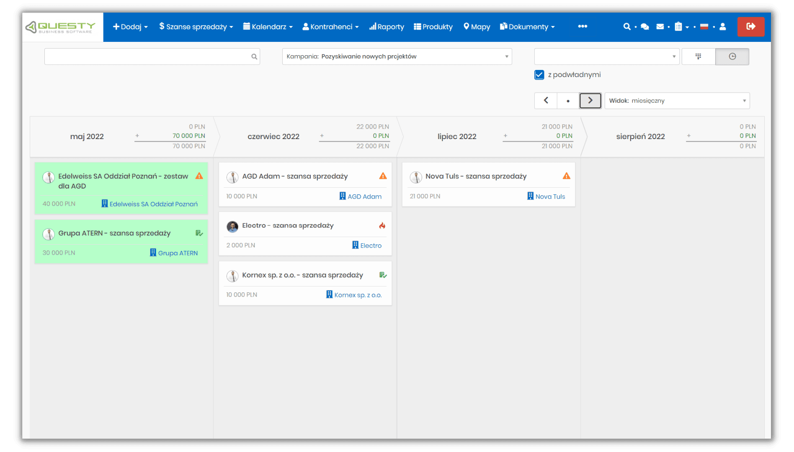Expand the Kontrahenci menu
Viewport: 794px width, 452px height.
point(331,27)
